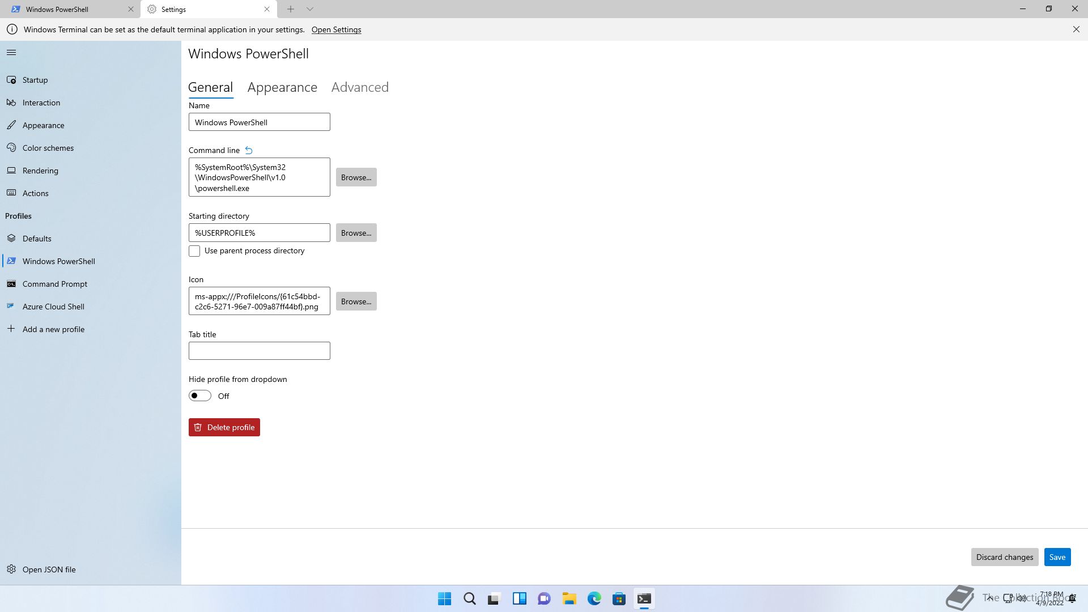Open File Explorer from taskbar
Viewport: 1088px width, 612px height.
[569, 598]
